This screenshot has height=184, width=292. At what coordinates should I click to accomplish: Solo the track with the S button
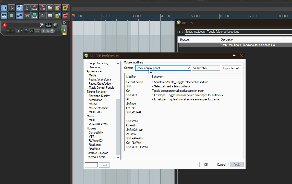click(13, 31)
